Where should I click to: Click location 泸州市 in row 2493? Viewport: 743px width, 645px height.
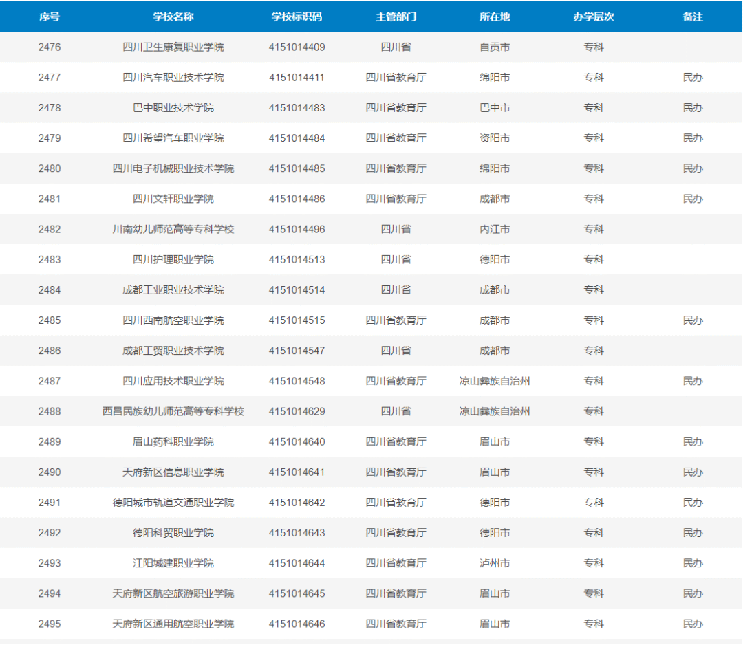coord(495,563)
